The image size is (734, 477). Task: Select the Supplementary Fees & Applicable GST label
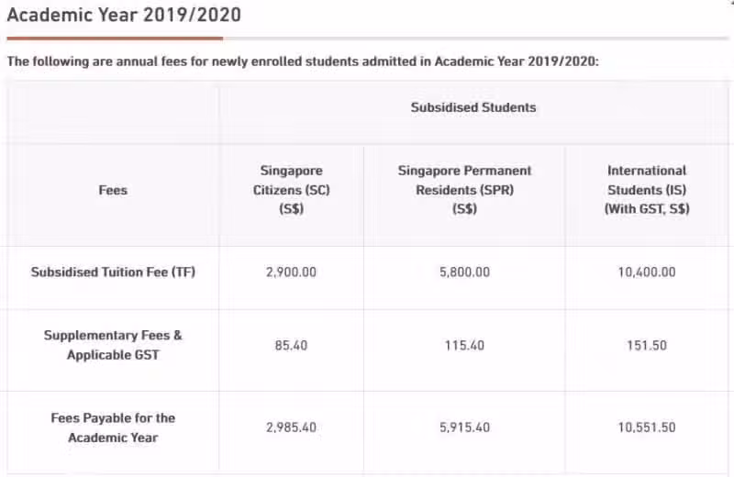[x=113, y=345]
